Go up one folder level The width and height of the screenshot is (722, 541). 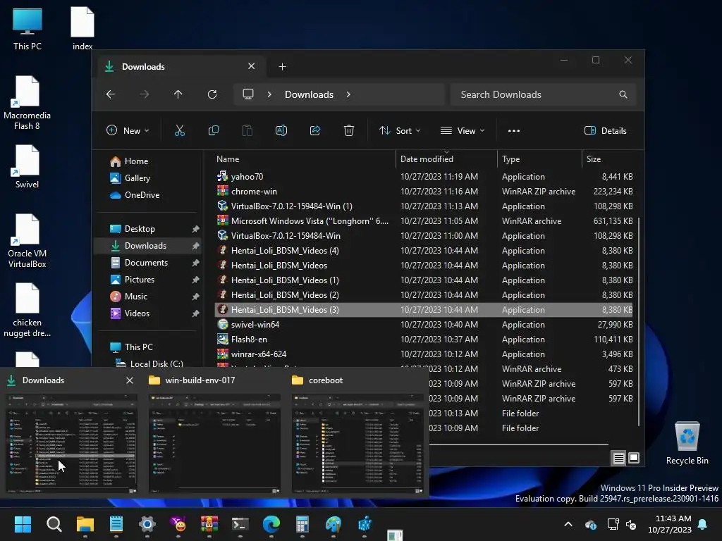tap(178, 94)
